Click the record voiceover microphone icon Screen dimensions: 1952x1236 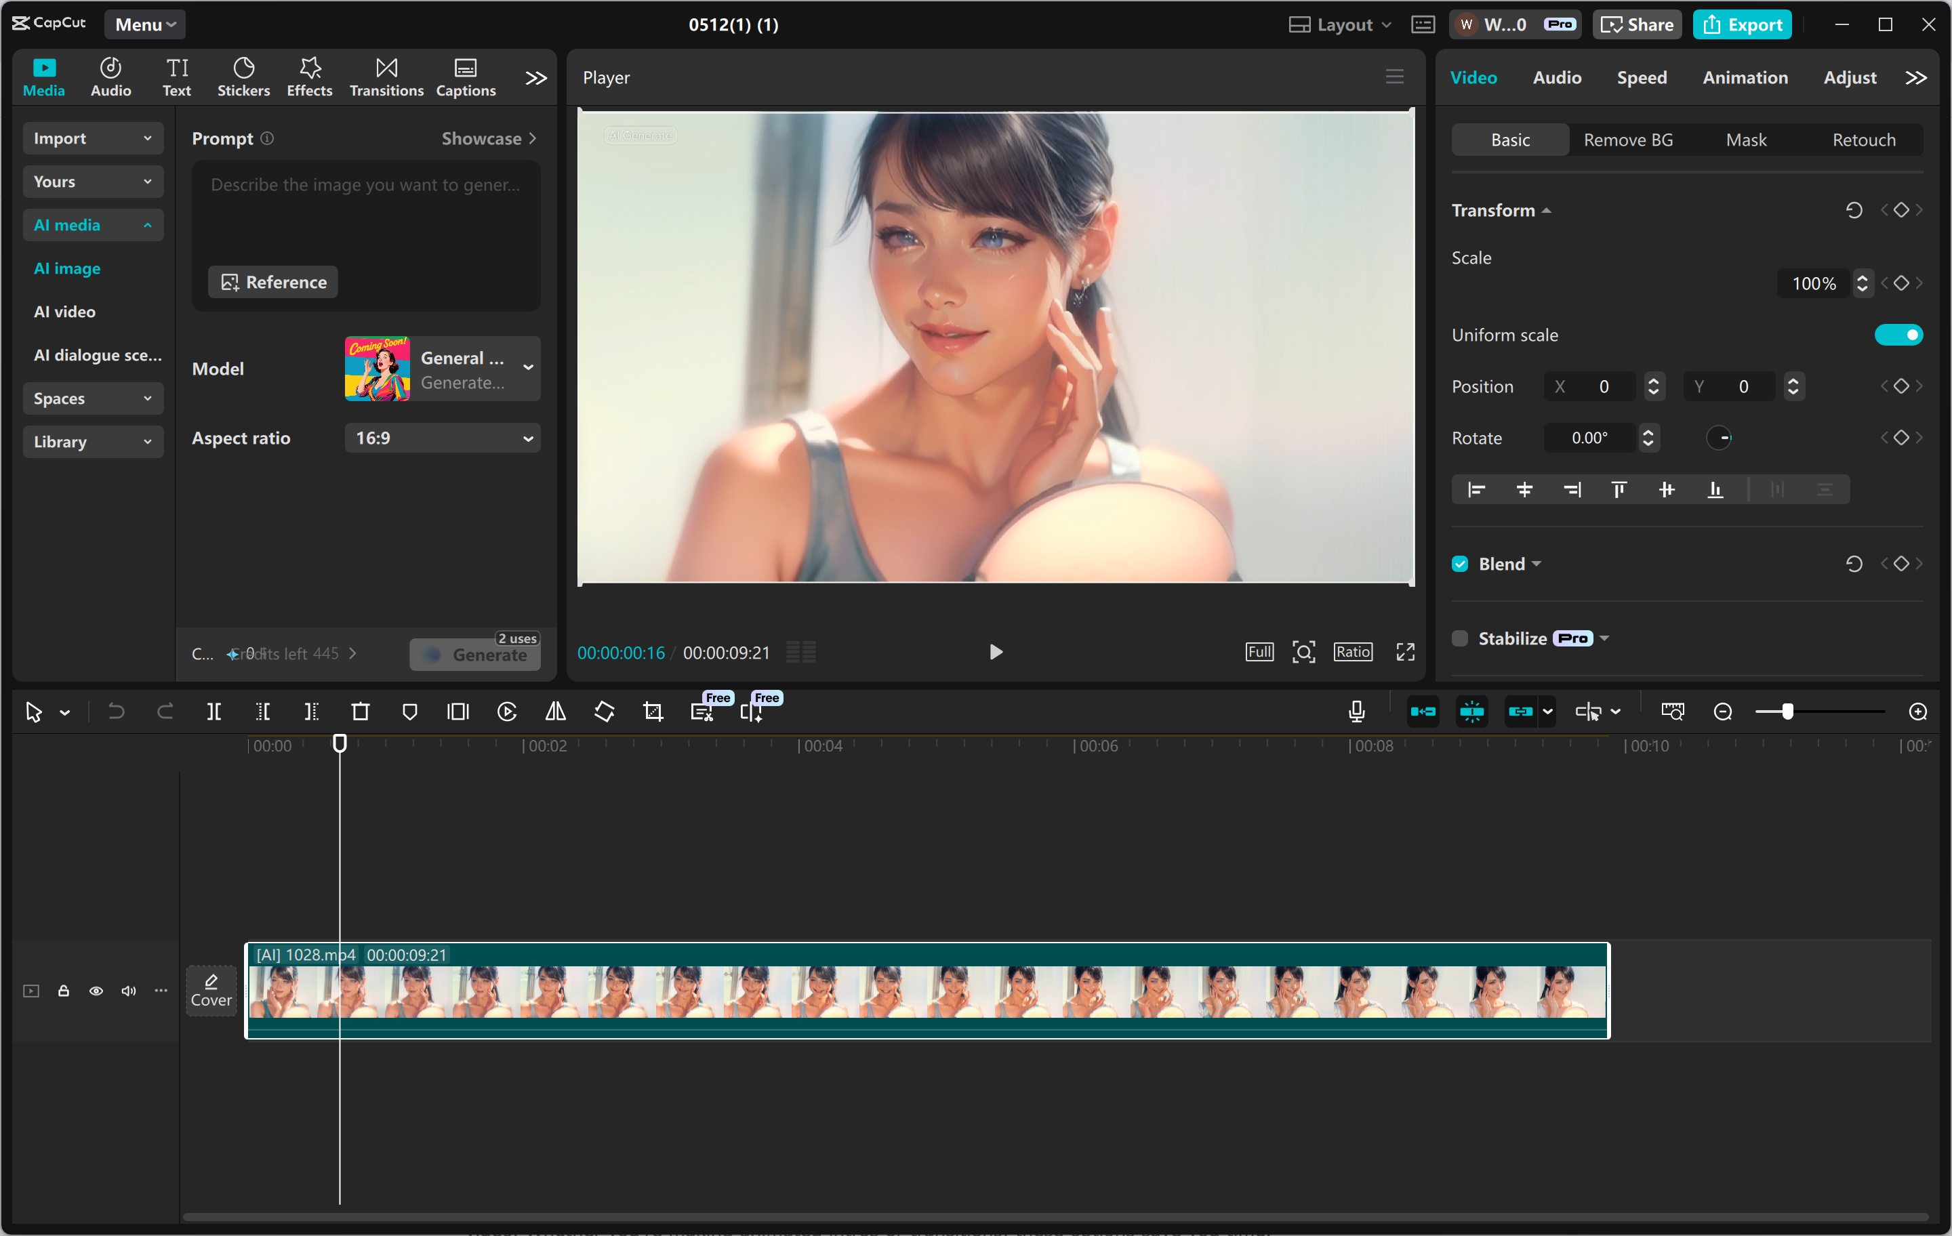click(x=1356, y=711)
